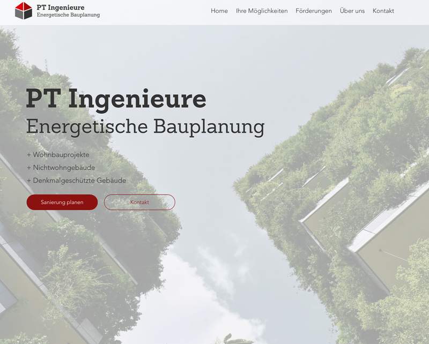This screenshot has height=344, width=429.
Task: Click the plus sign before Nichtwohngebäude
Action: [29, 168]
